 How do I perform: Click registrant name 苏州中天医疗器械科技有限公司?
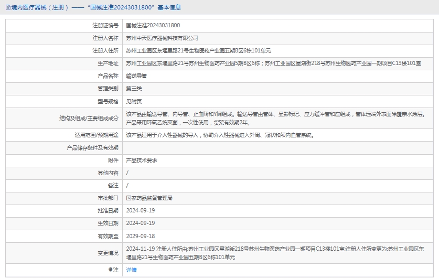pyautogui.click(x=162, y=38)
